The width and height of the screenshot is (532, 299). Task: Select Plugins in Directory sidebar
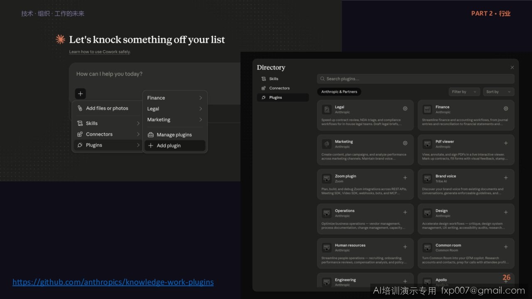[283, 98]
